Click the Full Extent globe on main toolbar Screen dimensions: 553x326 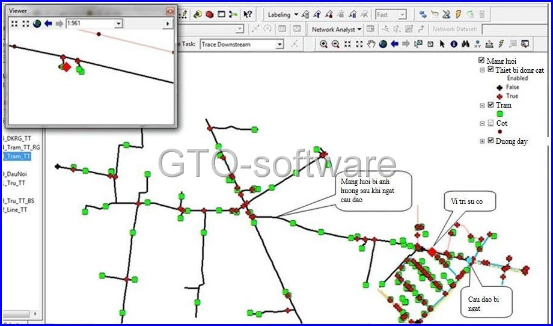(383, 44)
